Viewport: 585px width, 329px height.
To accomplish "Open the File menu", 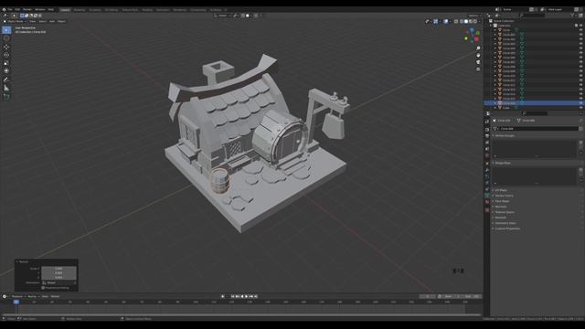I will point(10,10).
